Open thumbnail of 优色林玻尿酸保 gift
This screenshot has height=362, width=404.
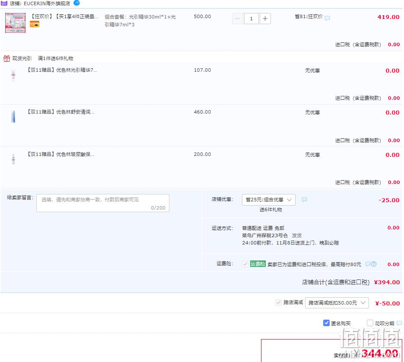[x=13, y=159]
